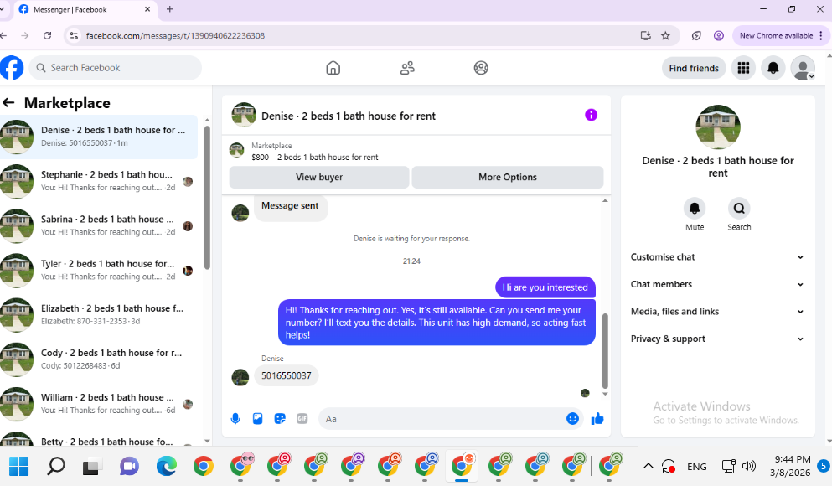Screen dimensions: 832x486
Task: Click the Messenger | Facebook tab
Action: pos(85,9)
